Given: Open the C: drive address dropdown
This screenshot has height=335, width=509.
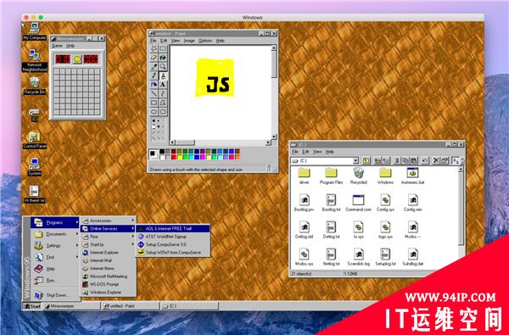Looking at the screenshot, I should click(355, 160).
